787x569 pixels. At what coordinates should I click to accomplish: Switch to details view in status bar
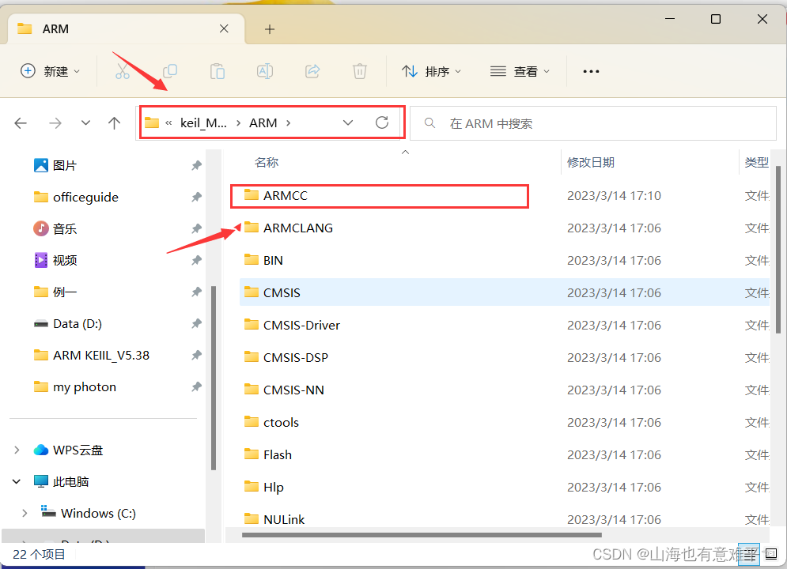(749, 554)
